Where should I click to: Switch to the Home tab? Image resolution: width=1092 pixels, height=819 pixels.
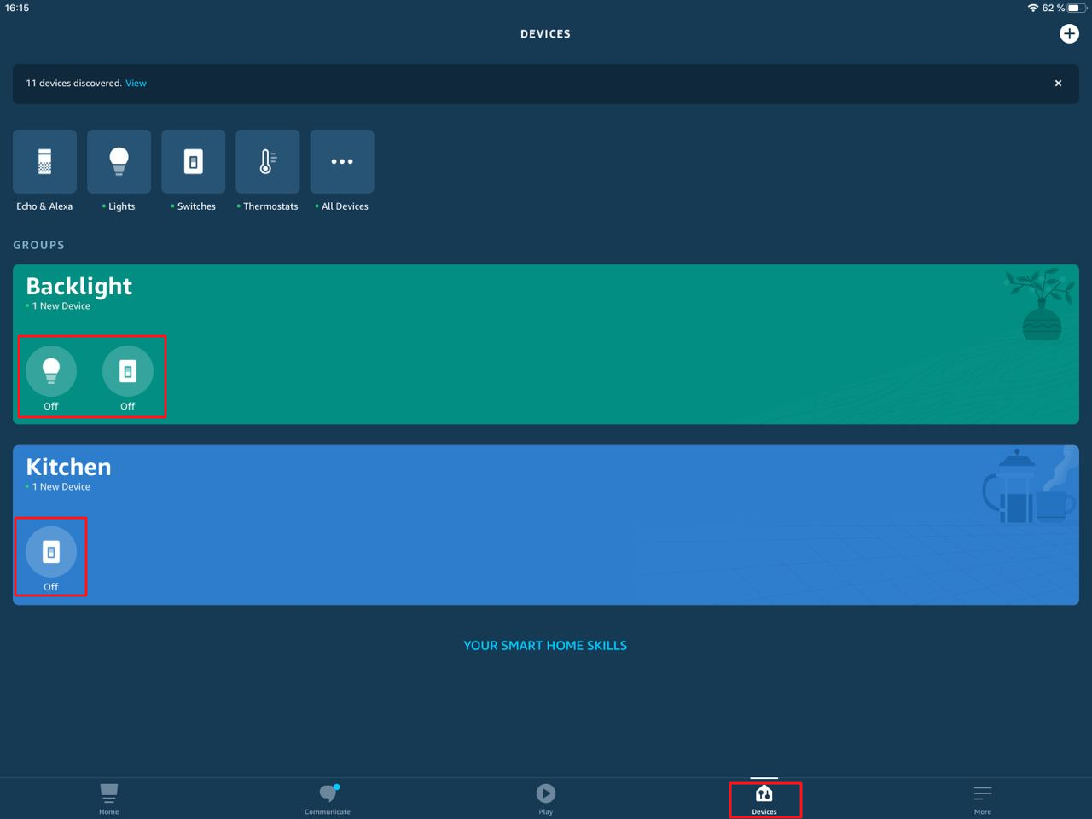[x=108, y=796]
